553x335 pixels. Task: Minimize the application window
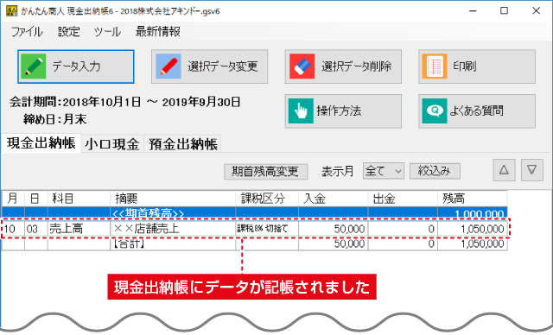point(473,10)
